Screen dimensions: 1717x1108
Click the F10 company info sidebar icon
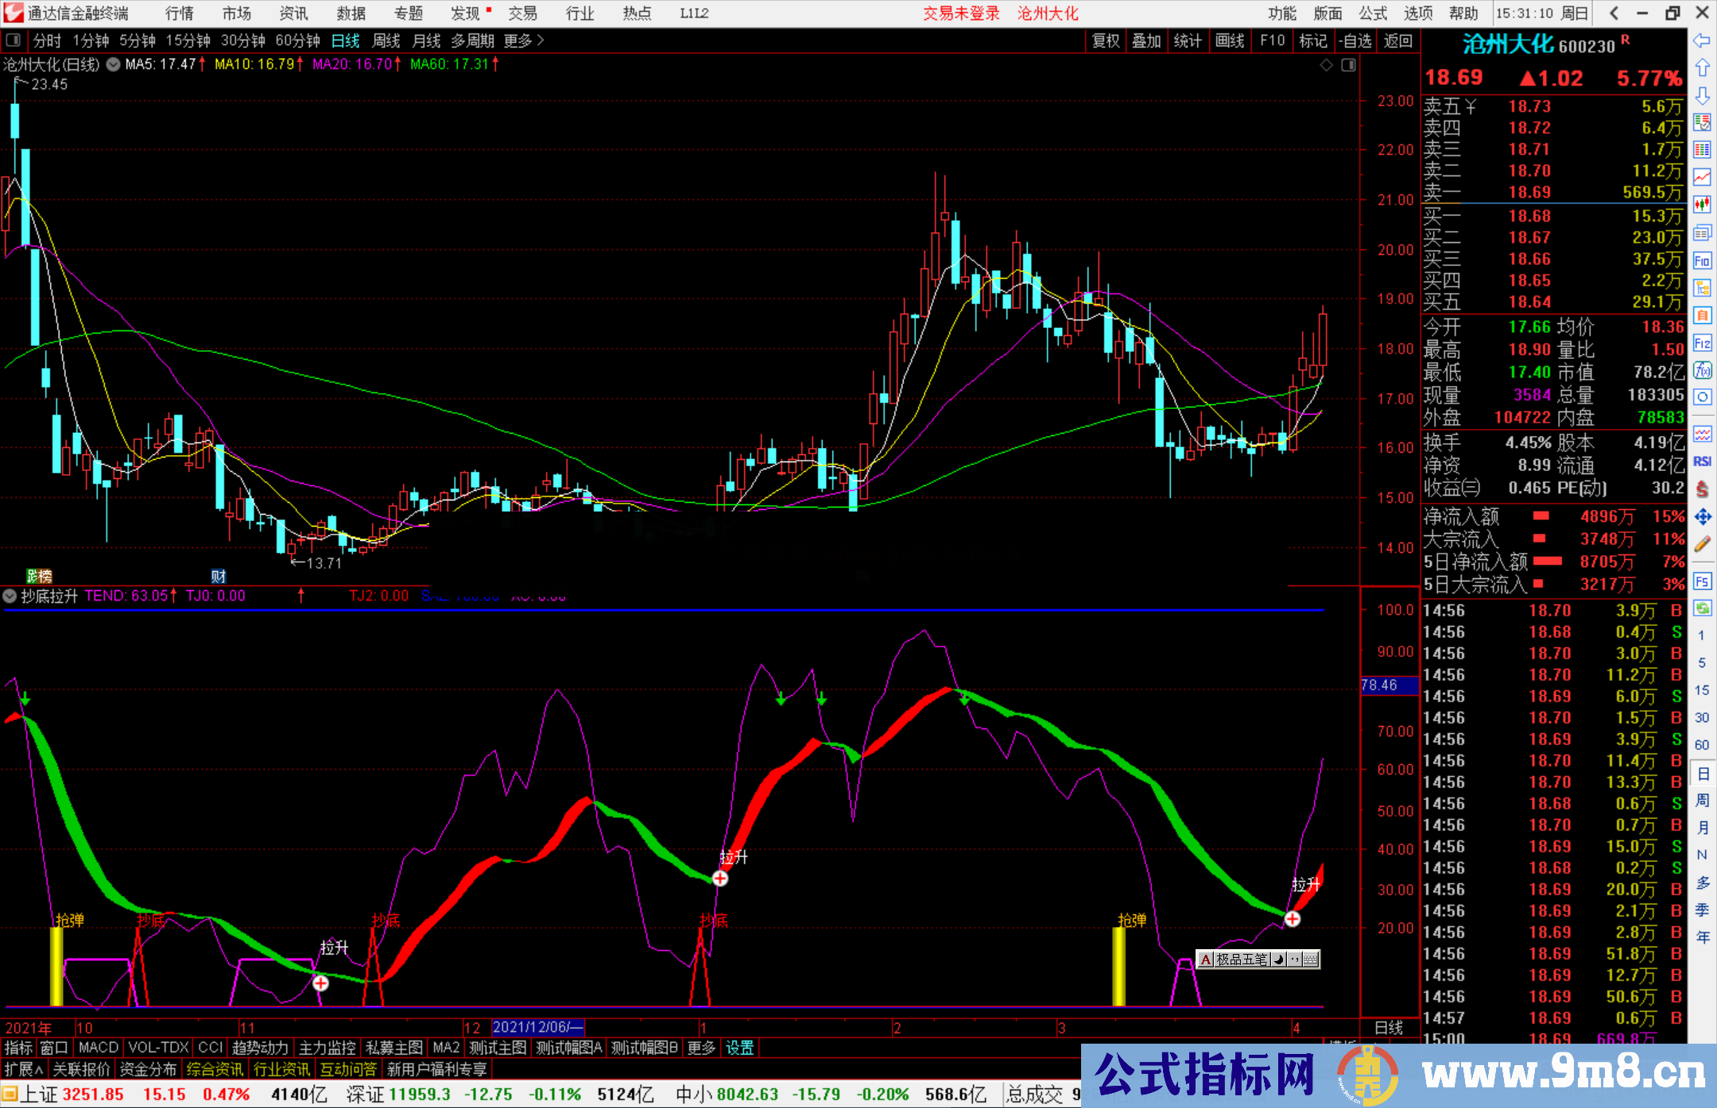pyautogui.click(x=1702, y=261)
